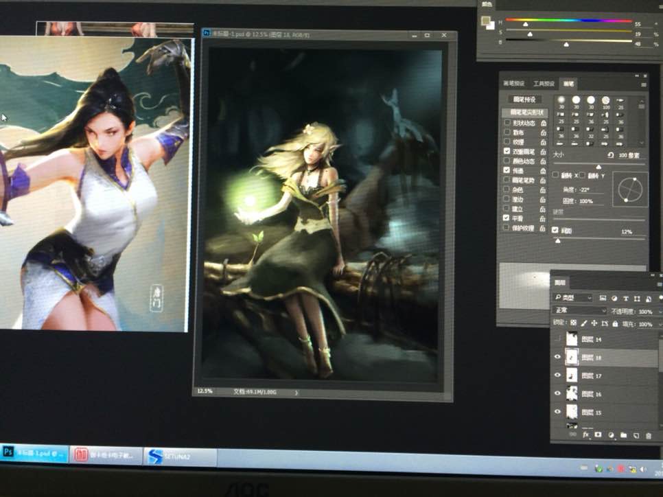
Task: Click the 12.5% zoom field
Action: tap(205, 391)
